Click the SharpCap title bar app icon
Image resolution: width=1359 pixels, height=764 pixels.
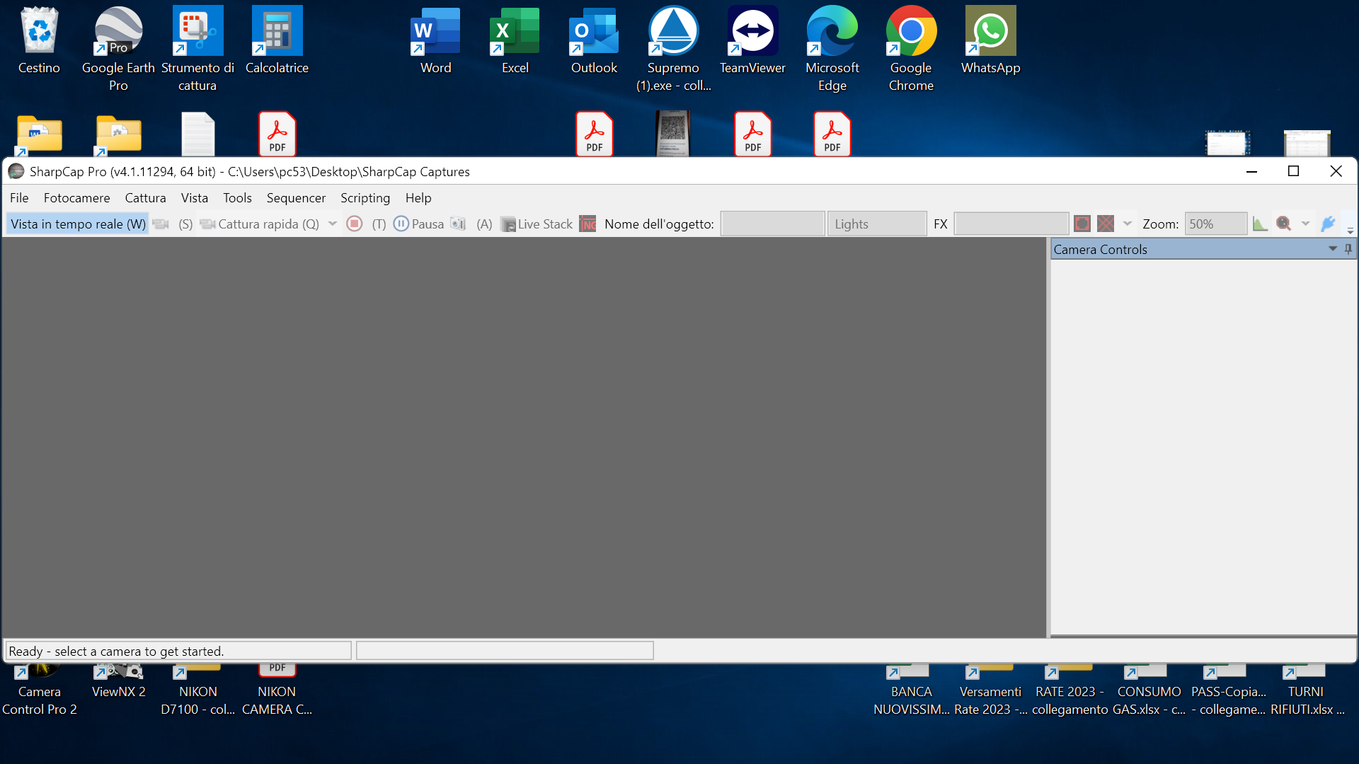(16, 172)
